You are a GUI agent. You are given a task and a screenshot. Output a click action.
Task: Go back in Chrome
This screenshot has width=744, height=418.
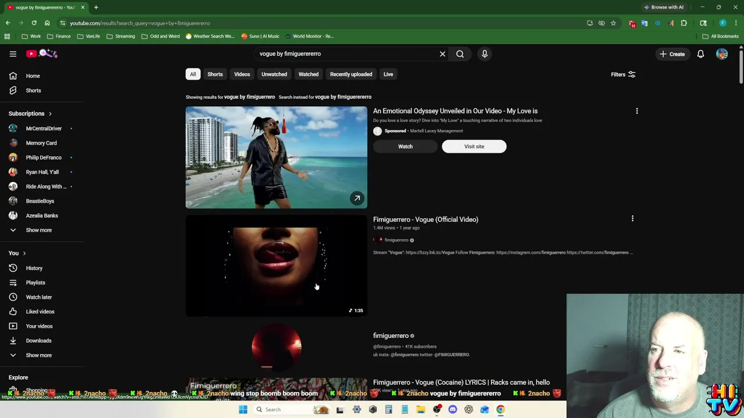pos(8,23)
